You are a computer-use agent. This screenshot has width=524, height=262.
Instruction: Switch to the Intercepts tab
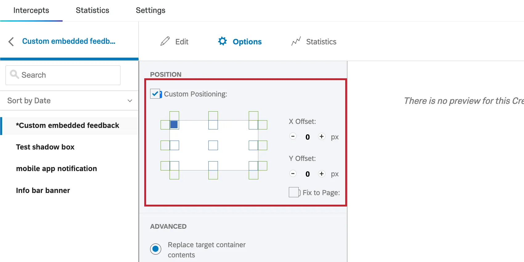[x=31, y=10]
